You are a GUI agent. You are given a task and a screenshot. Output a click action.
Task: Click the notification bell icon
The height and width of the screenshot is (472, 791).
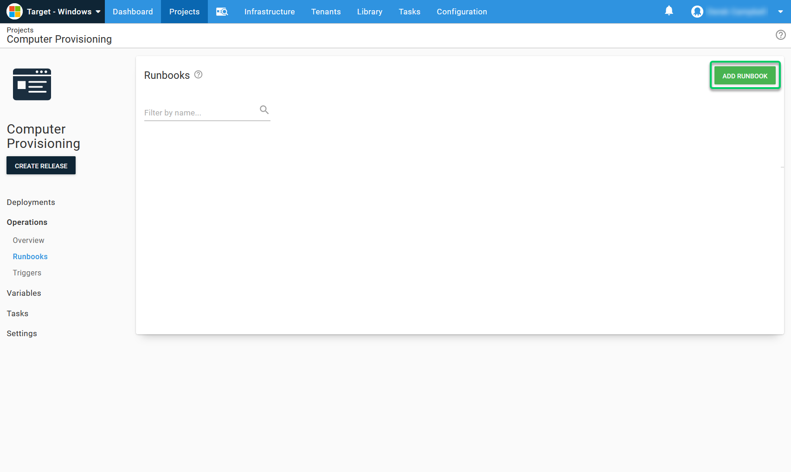[x=669, y=11]
